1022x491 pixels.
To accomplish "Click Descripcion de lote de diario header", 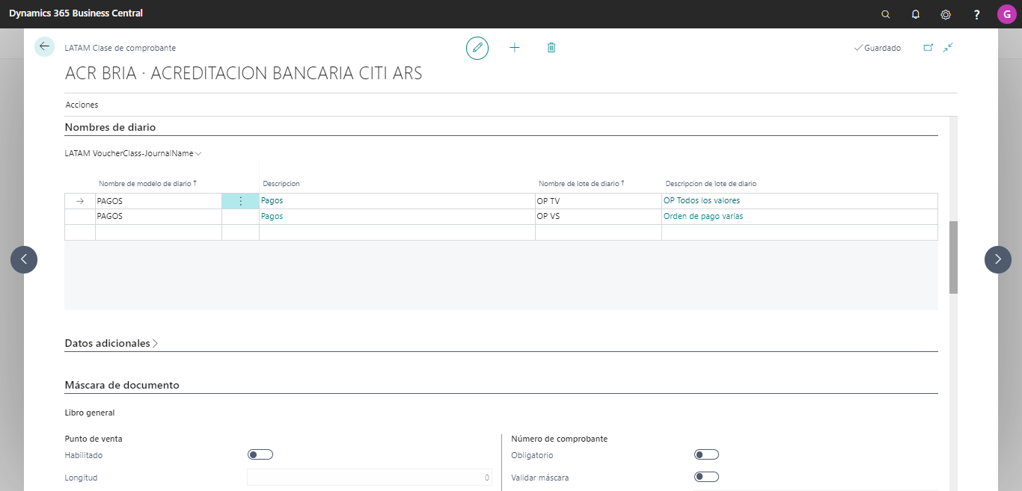I will 711,183.
